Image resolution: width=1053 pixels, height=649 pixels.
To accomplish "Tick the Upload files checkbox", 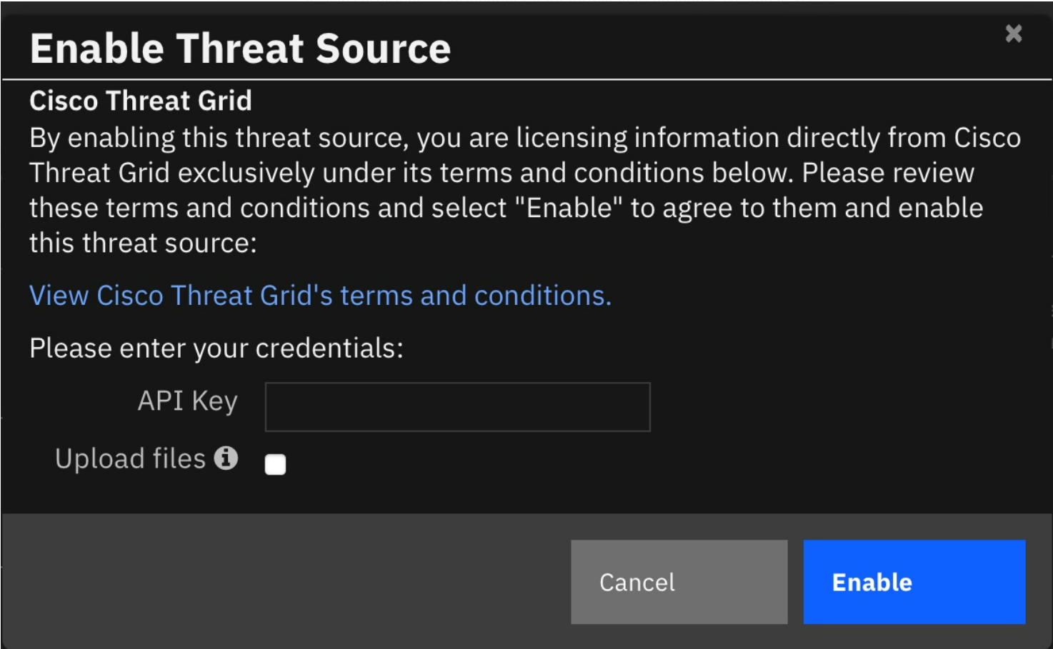I will point(275,465).
